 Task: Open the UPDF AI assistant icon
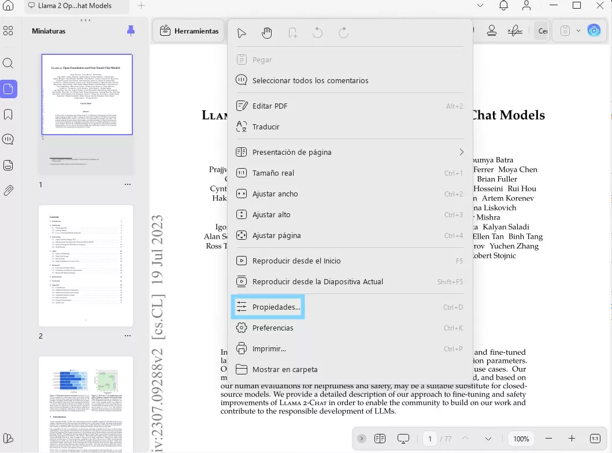click(594, 31)
